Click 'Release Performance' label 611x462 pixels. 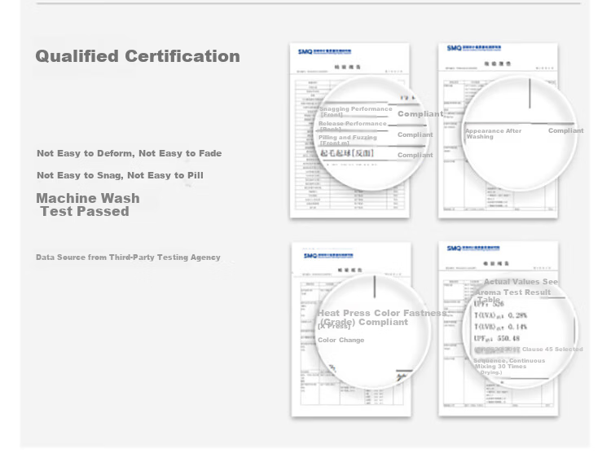(x=352, y=124)
